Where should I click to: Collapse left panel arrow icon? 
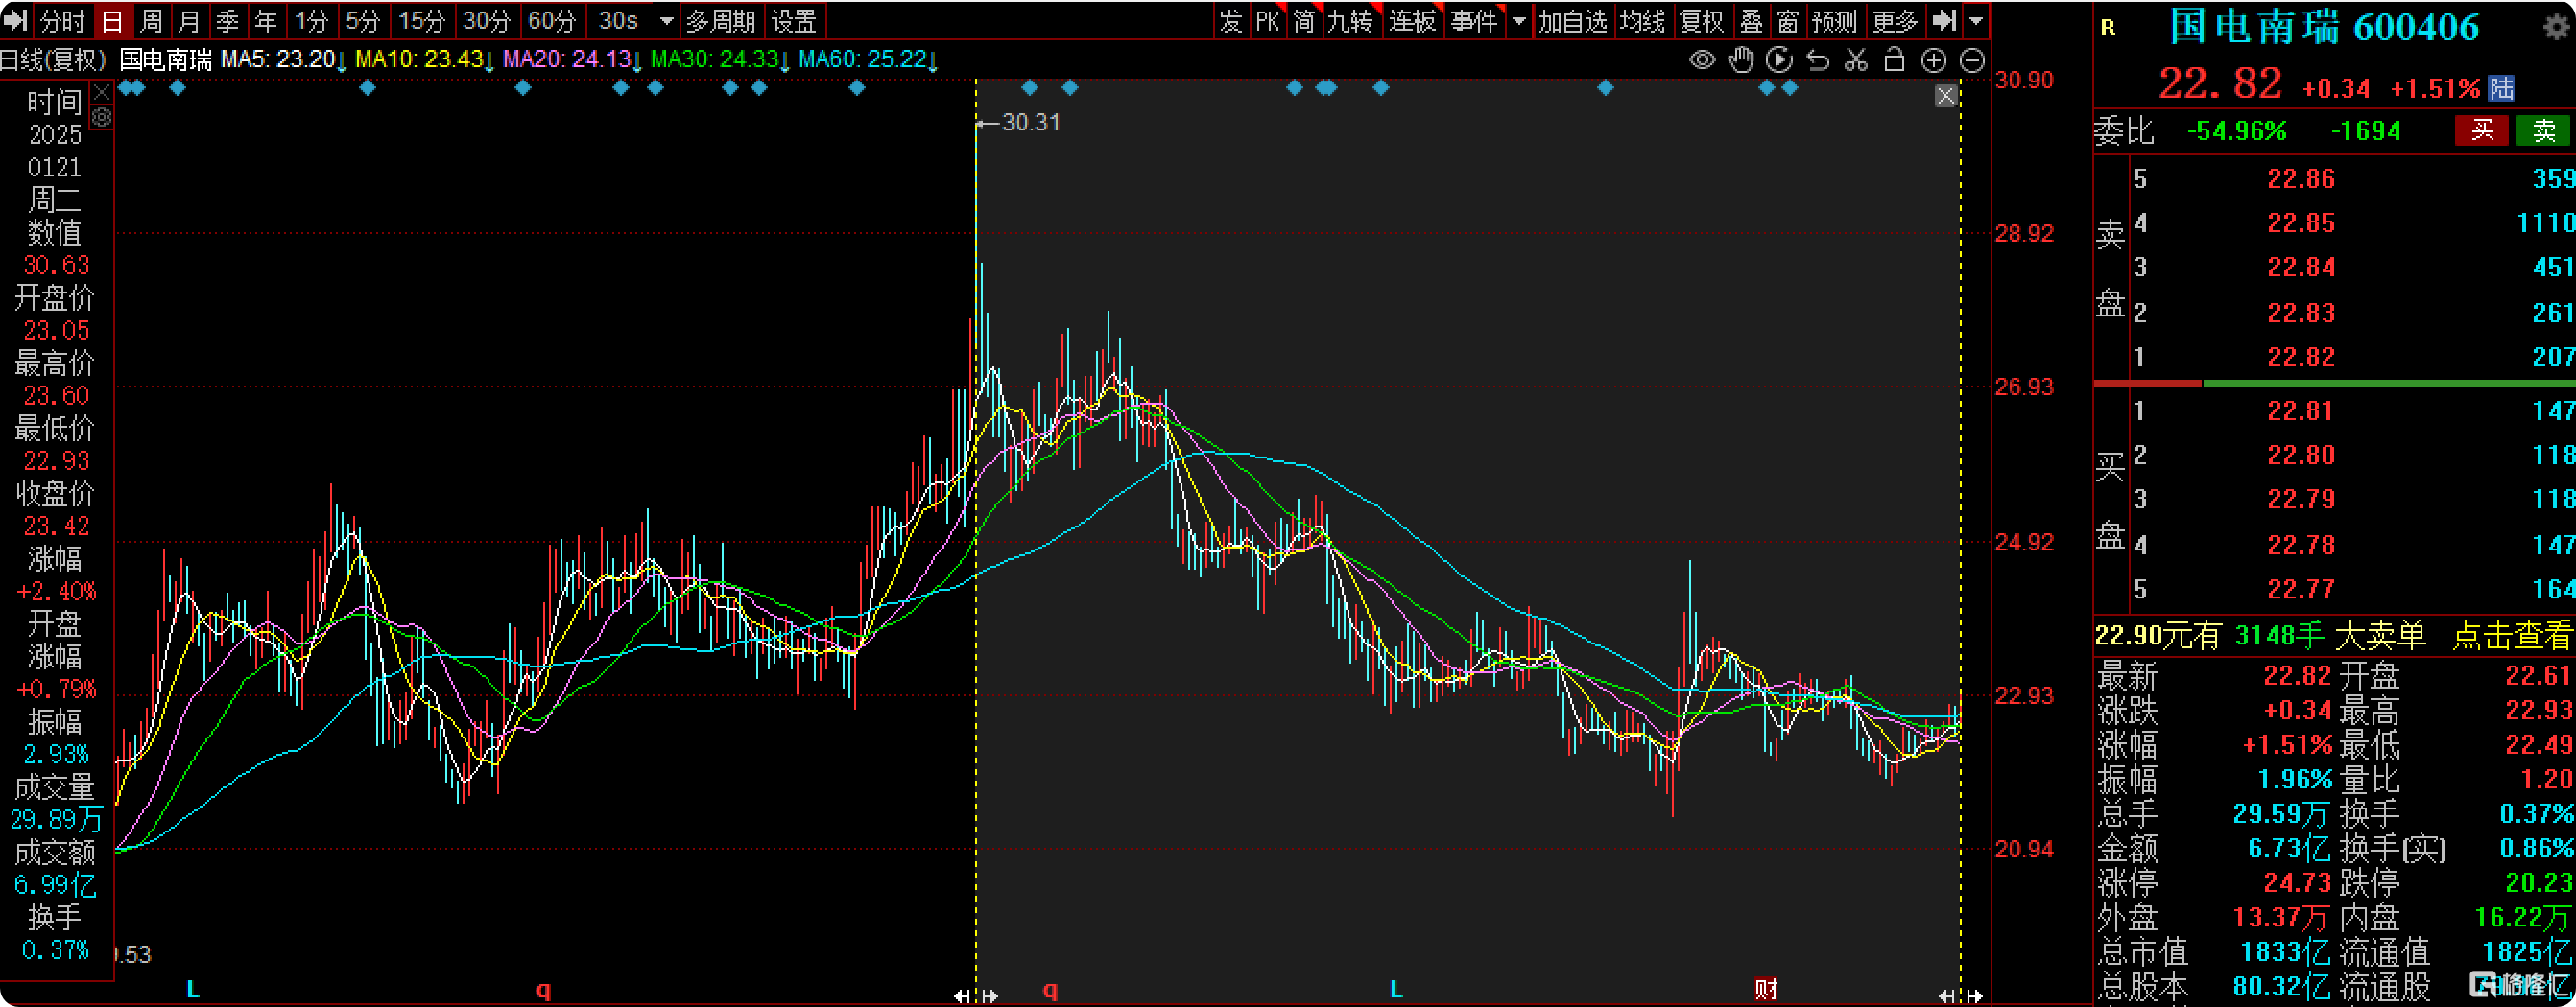tap(15, 20)
